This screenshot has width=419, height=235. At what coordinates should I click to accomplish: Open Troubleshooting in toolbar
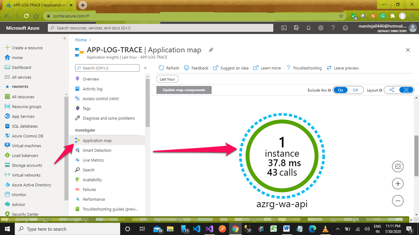click(x=304, y=68)
